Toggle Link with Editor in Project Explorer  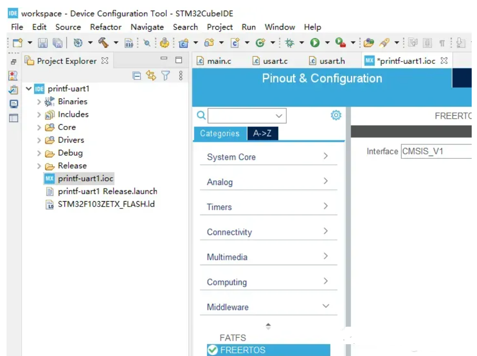click(x=151, y=75)
